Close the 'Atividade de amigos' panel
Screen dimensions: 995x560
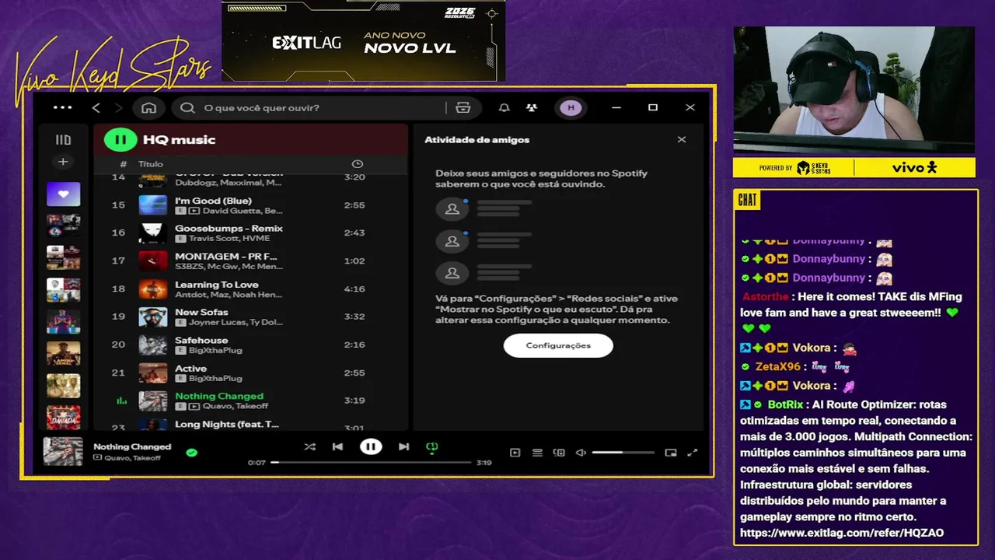[x=682, y=140]
